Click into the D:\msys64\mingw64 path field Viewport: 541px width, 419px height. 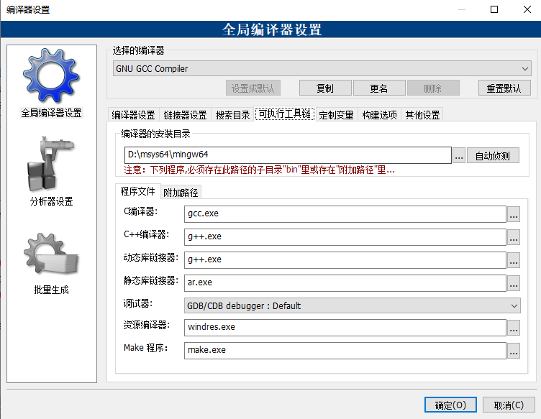[x=286, y=155]
